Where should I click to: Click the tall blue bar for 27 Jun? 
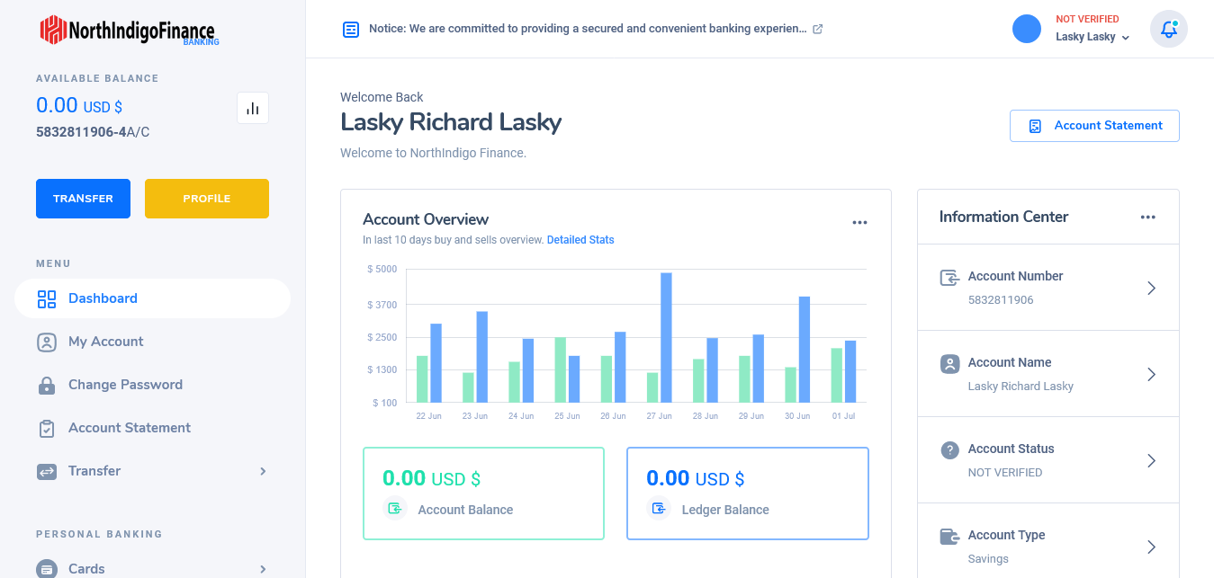[x=666, y=337]
